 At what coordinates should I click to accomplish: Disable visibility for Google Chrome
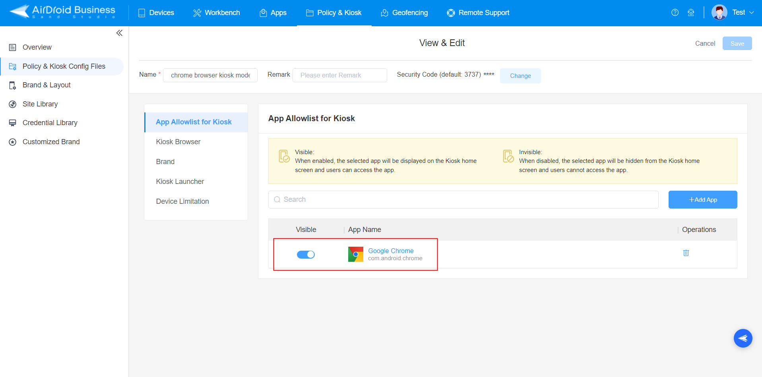[x=306, y=254]
